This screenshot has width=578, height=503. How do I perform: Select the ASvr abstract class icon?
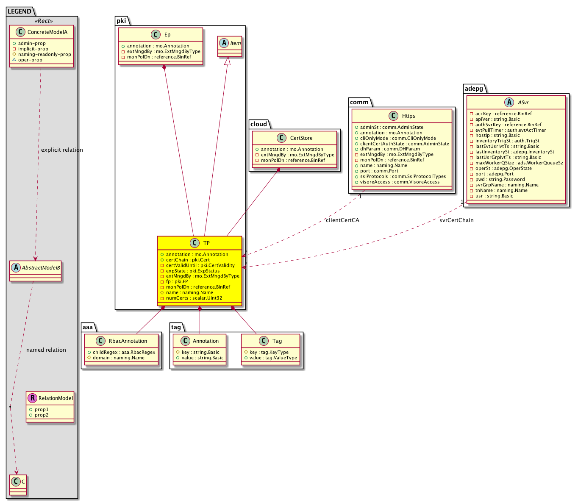tap(508, 103)
